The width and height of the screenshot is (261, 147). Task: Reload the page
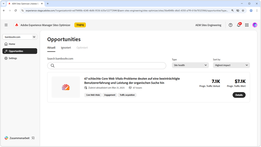click(x=15, y=10)
